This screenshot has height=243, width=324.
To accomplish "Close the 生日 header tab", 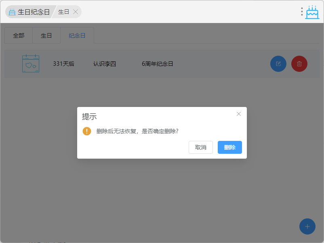I will 76,12.
